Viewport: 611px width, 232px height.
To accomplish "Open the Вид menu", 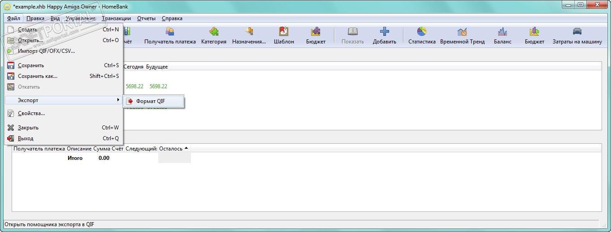I will tap(55, 18).
